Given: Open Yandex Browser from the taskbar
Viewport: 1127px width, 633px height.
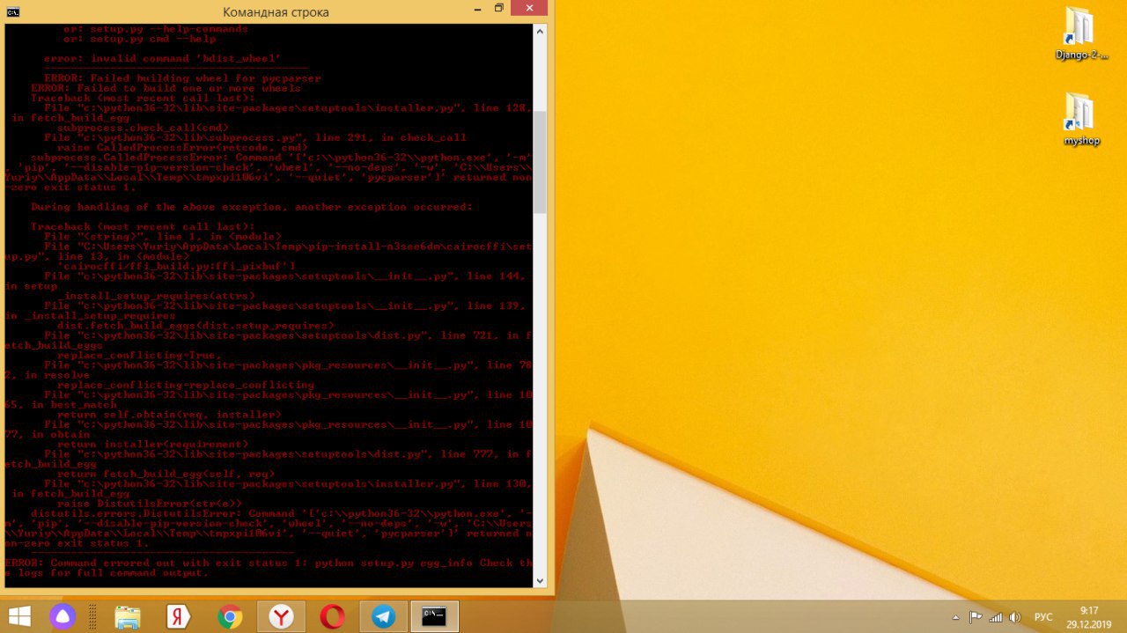Looking at the screenshot, I should coord(281,617).
